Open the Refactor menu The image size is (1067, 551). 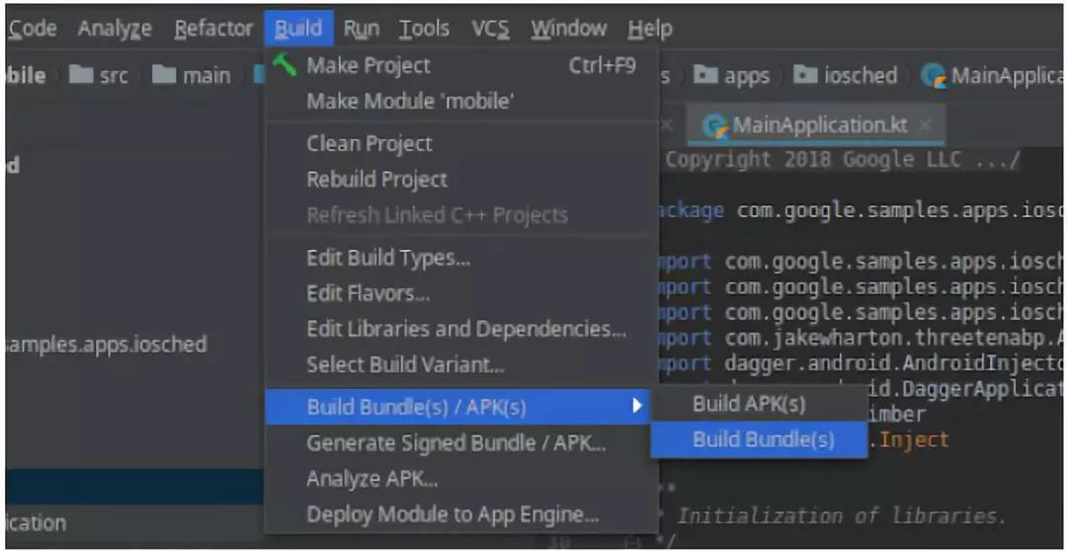[x=213, y=29]
